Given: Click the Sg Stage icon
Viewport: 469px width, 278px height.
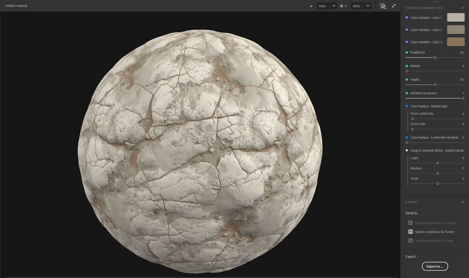Looking at the screenshot, I should [410, 241].
